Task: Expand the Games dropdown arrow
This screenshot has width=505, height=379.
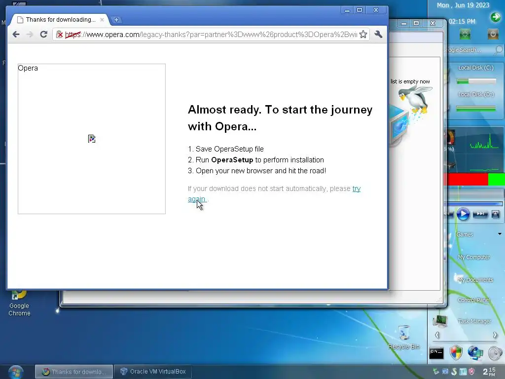Action: tap(500, 234)
